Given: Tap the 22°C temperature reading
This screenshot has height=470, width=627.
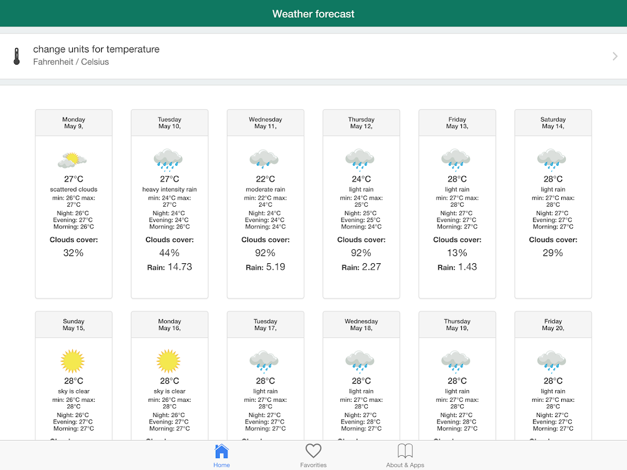Looking at the screenshot, I should [266, 179].
